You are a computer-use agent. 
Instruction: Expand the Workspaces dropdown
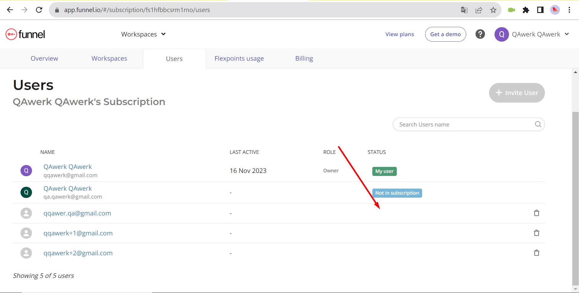(x=143, y=34)
